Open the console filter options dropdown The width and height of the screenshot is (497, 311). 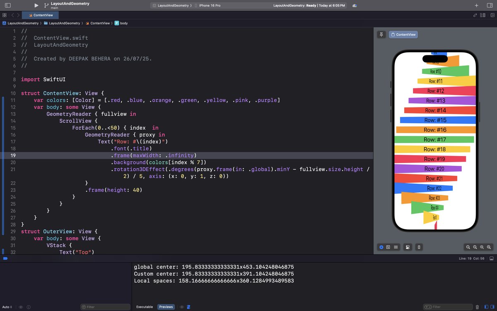click(428, 307)
